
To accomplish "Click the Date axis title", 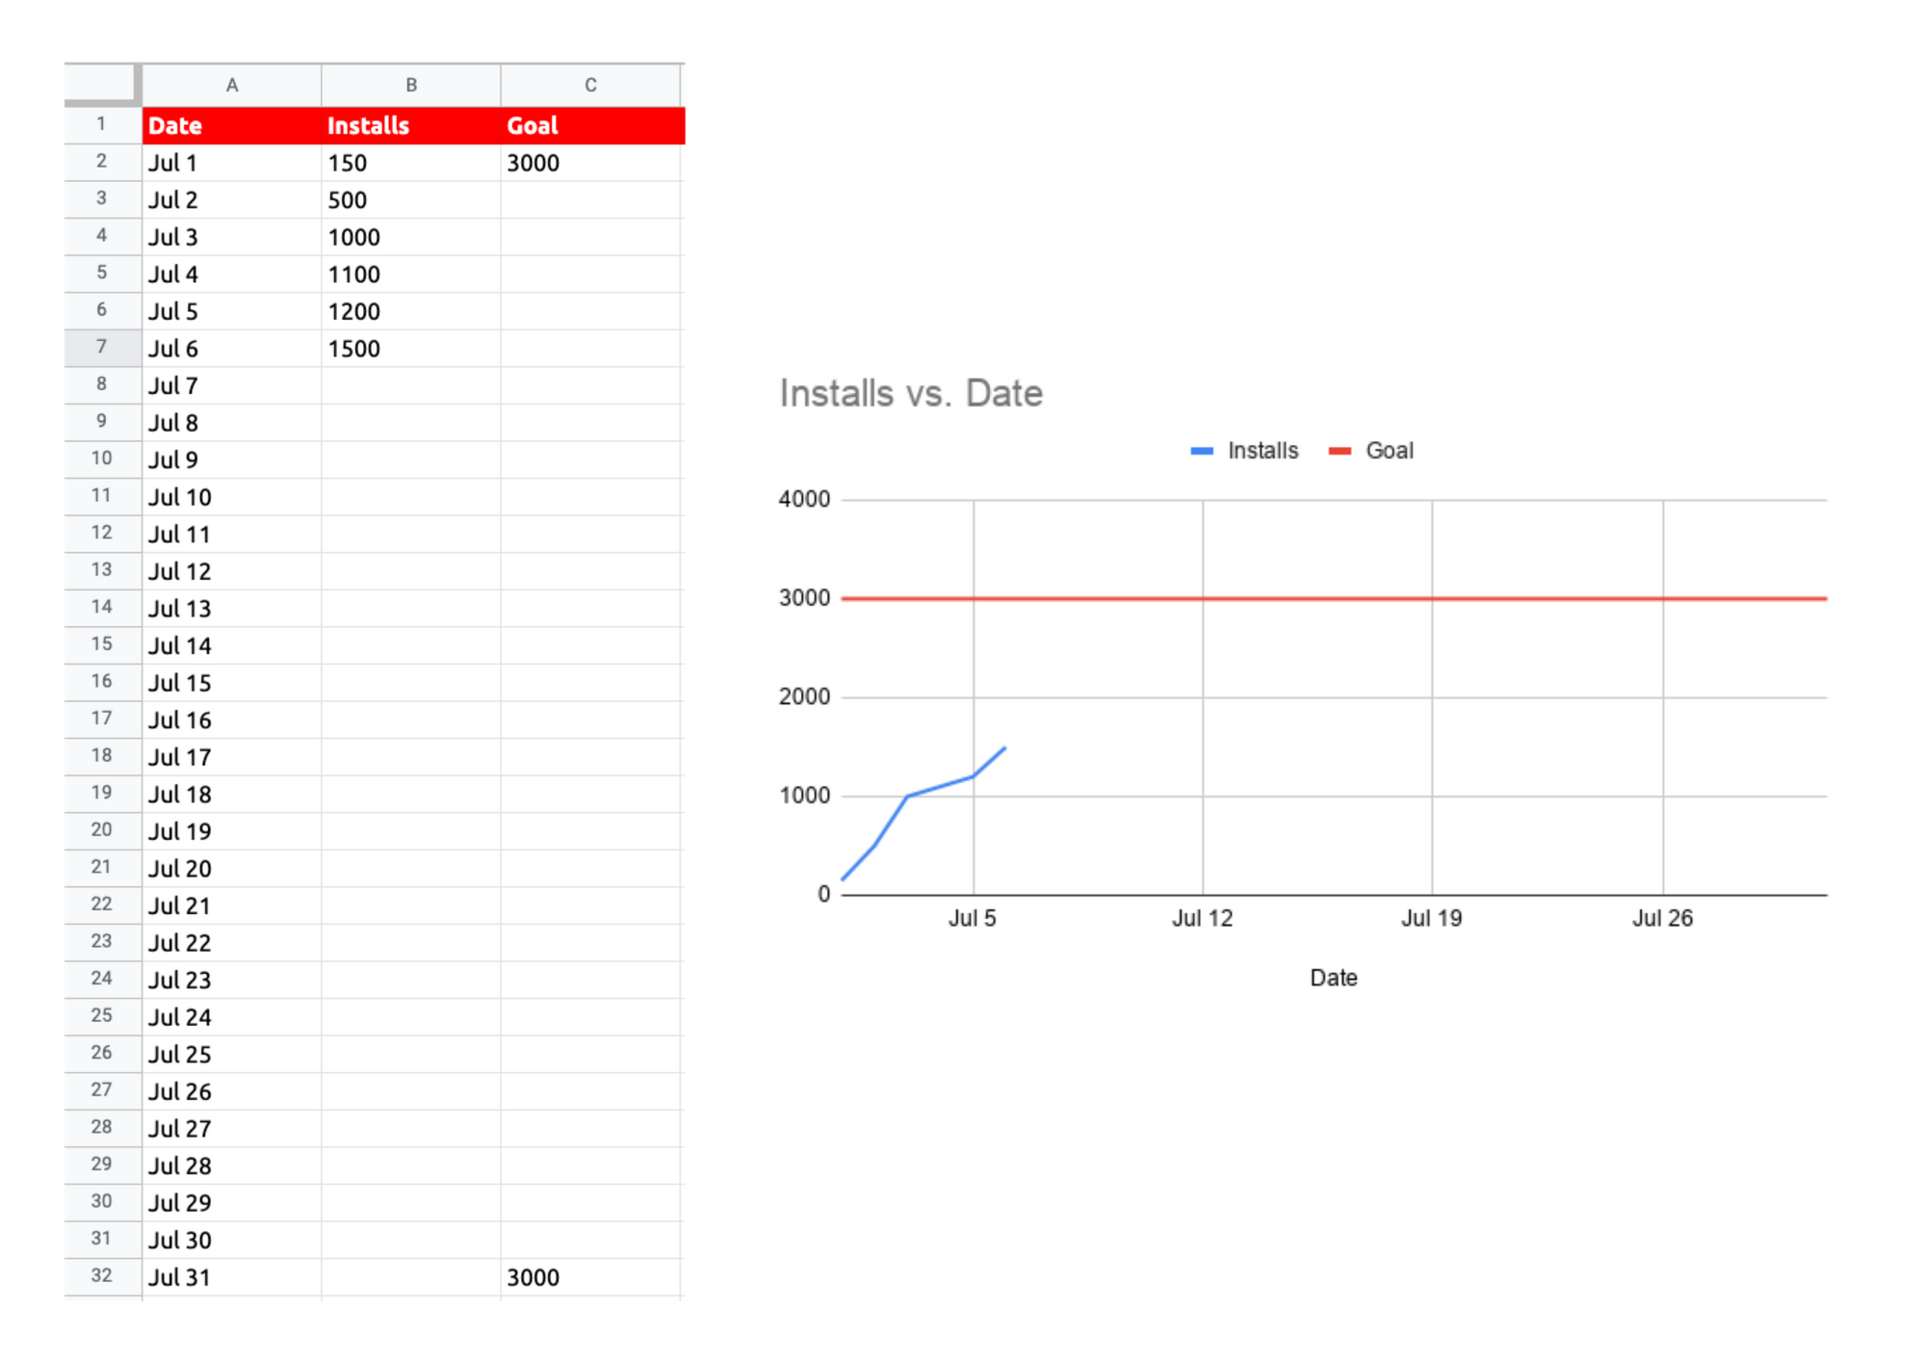I will click(1333, 978).
